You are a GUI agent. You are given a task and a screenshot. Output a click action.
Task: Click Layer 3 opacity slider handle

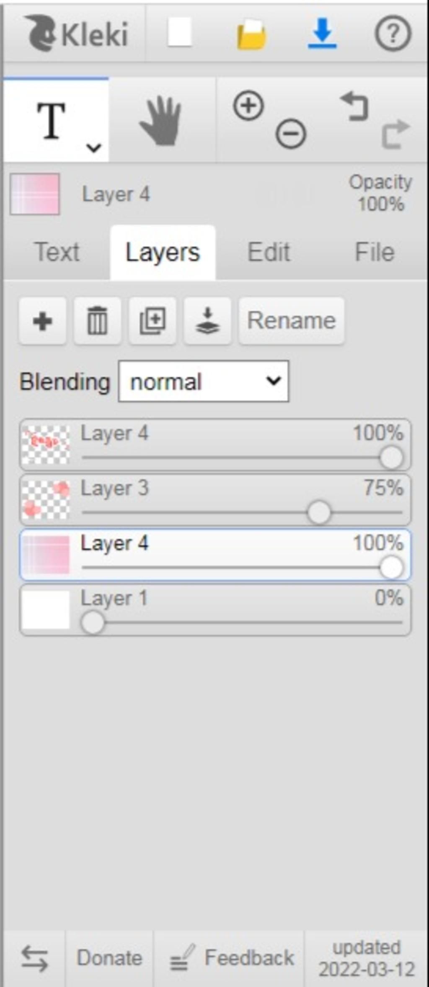tap(319, 512)
